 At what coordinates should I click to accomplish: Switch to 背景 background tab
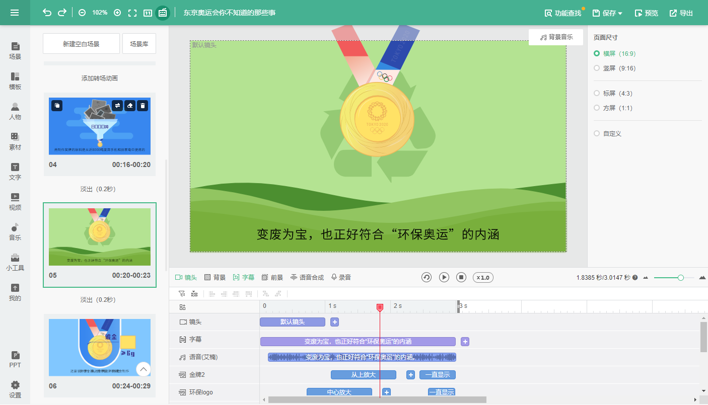click(x=215, y=277)
